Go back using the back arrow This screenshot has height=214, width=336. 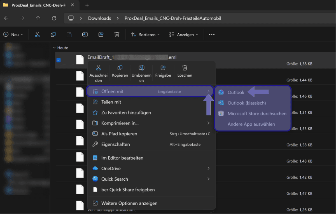point(6,18)
